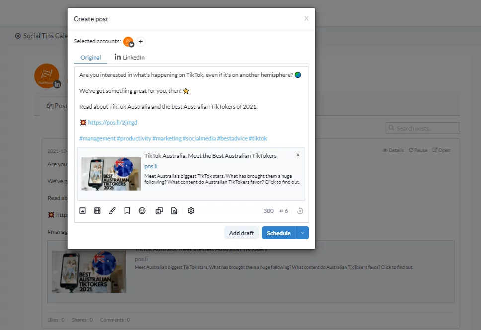The width and height of the screenshot is (481, 330).
Task: Click the pos.li link in preview card
Action: [151, 166]
